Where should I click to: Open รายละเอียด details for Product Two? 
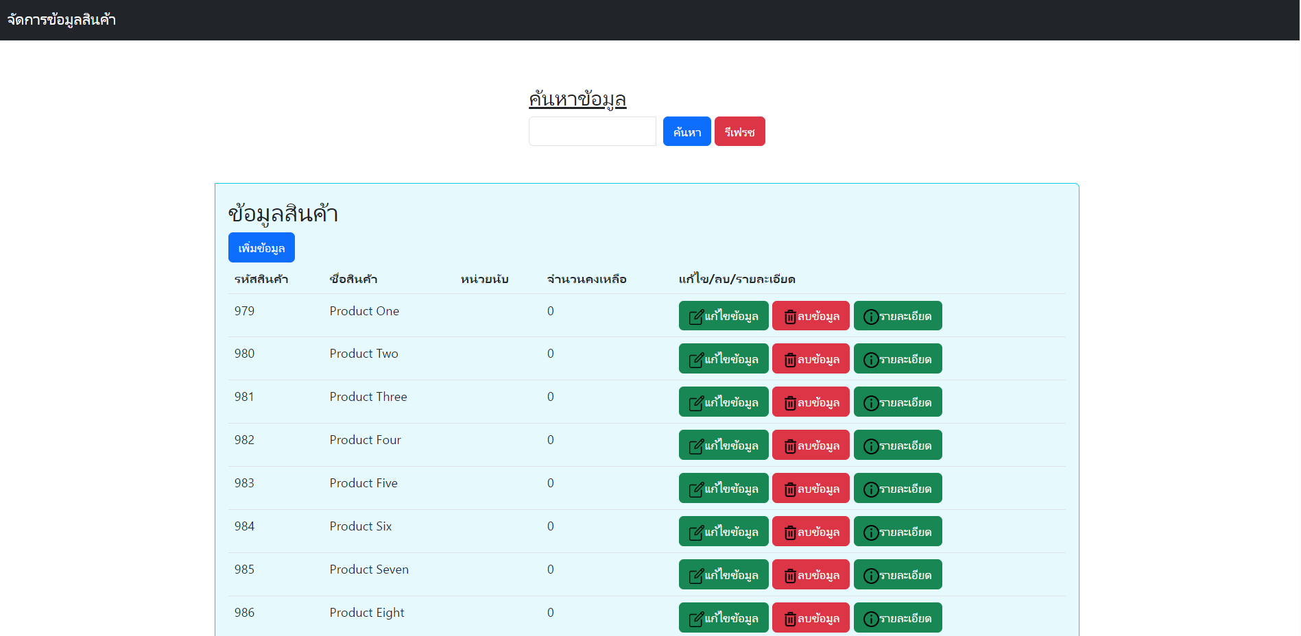click(x=898, y=359)
